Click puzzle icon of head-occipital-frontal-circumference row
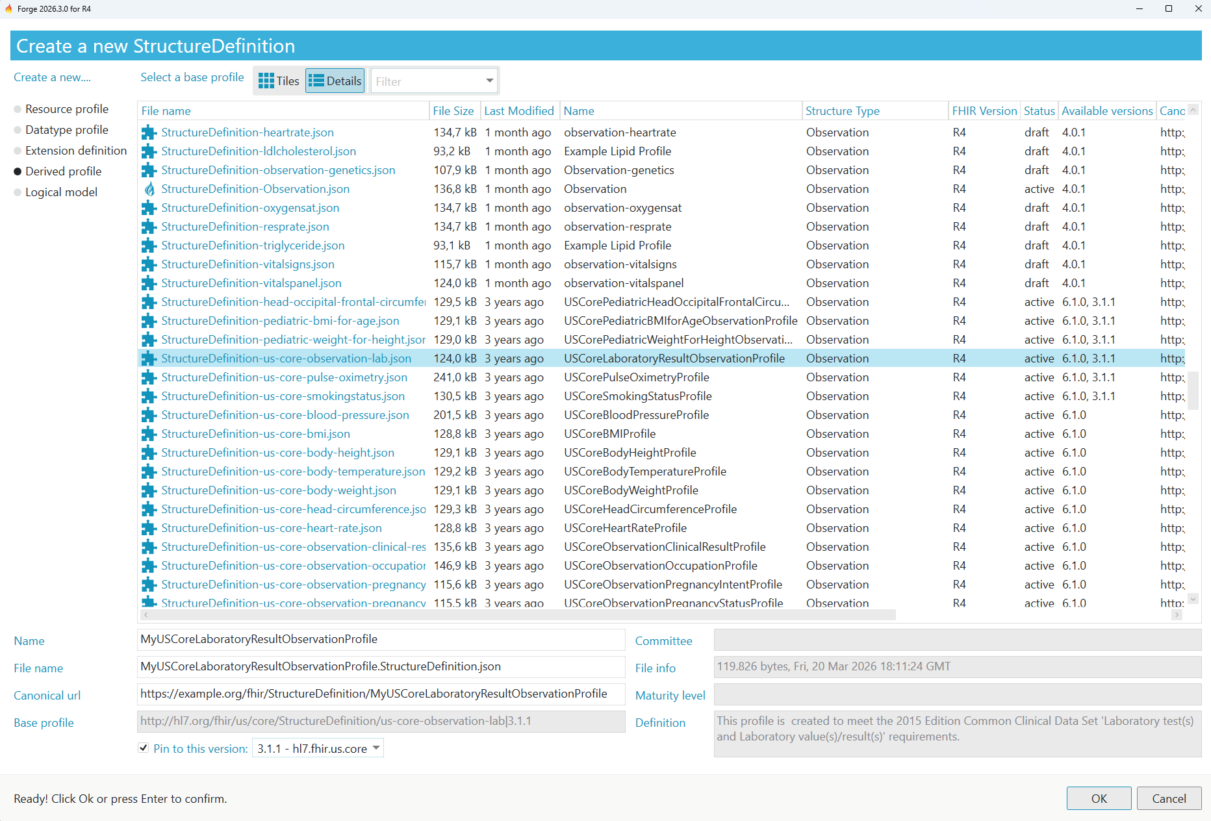 click(x=149, y=302)
